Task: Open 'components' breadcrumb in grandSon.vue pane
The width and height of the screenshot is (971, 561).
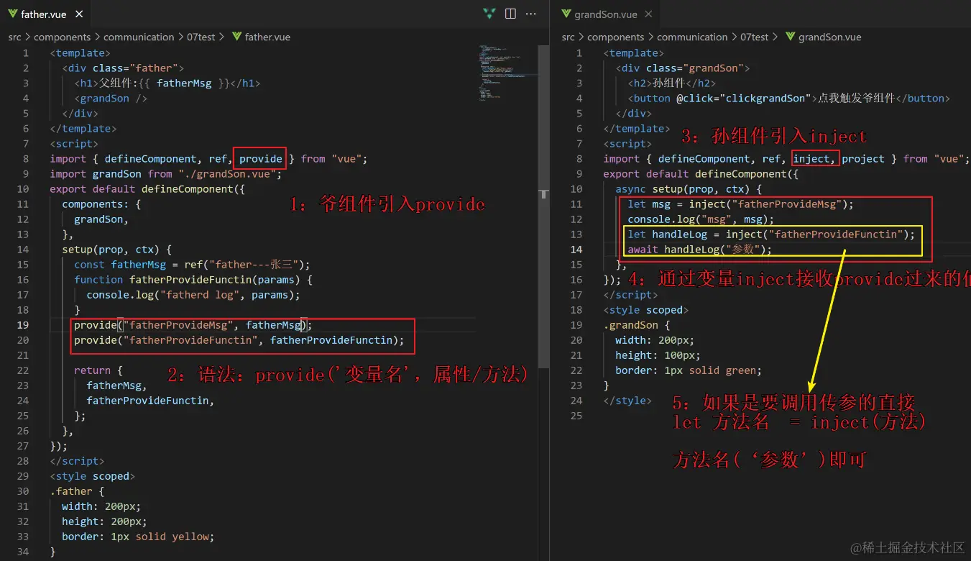Action: coord(615,37)
